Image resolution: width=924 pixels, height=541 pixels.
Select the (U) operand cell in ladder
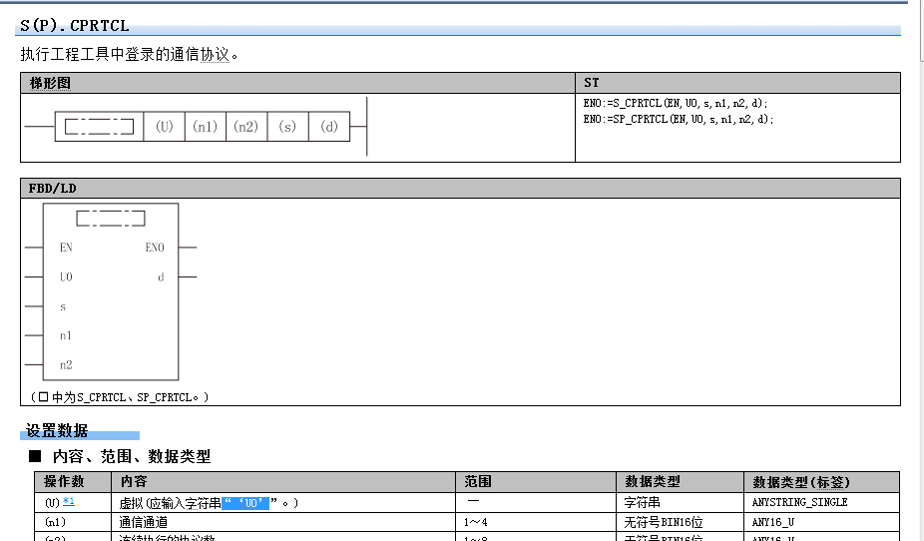pos(165,127)
